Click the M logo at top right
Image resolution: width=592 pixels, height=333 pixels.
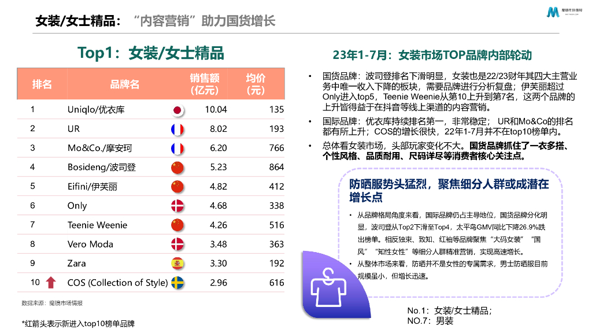[553, 12]
